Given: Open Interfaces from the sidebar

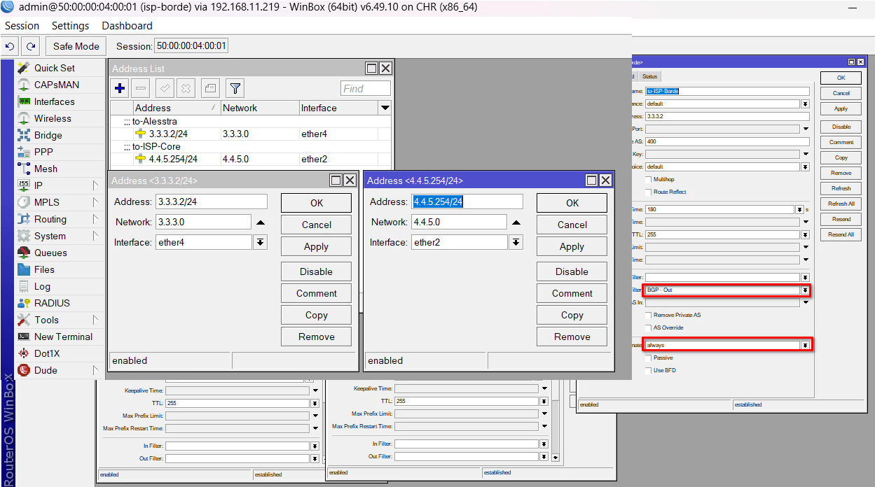Looking at the screenshot, I should coord(55,101).
